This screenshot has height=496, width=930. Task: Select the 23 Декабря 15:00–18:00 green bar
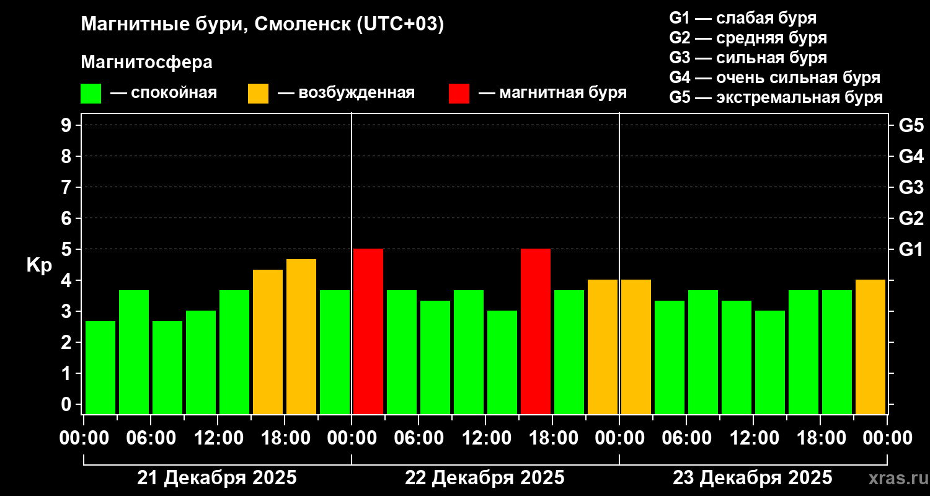804,352
